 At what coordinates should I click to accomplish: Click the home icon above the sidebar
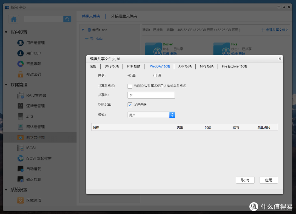[x=13, y=19]
